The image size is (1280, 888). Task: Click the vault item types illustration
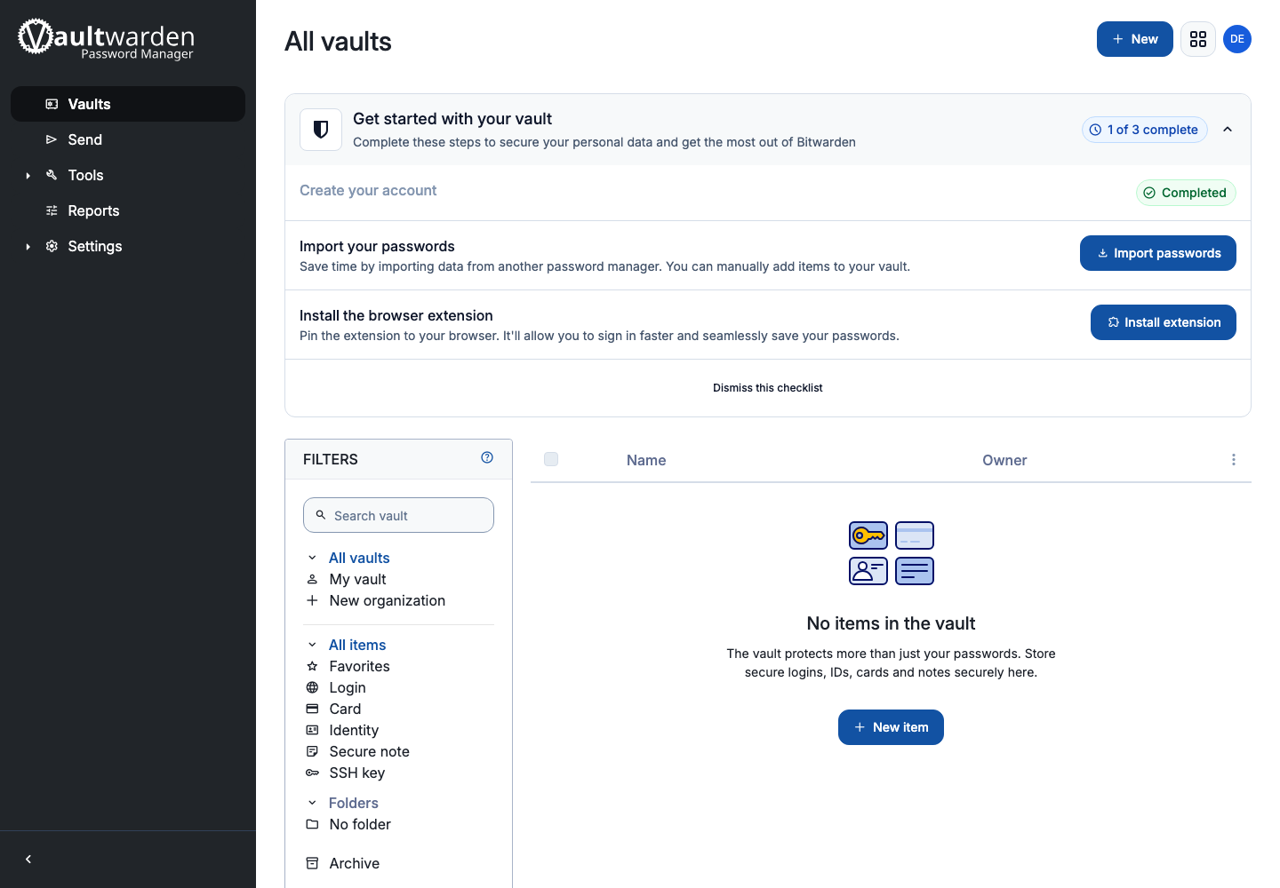(x=892, y=553)
